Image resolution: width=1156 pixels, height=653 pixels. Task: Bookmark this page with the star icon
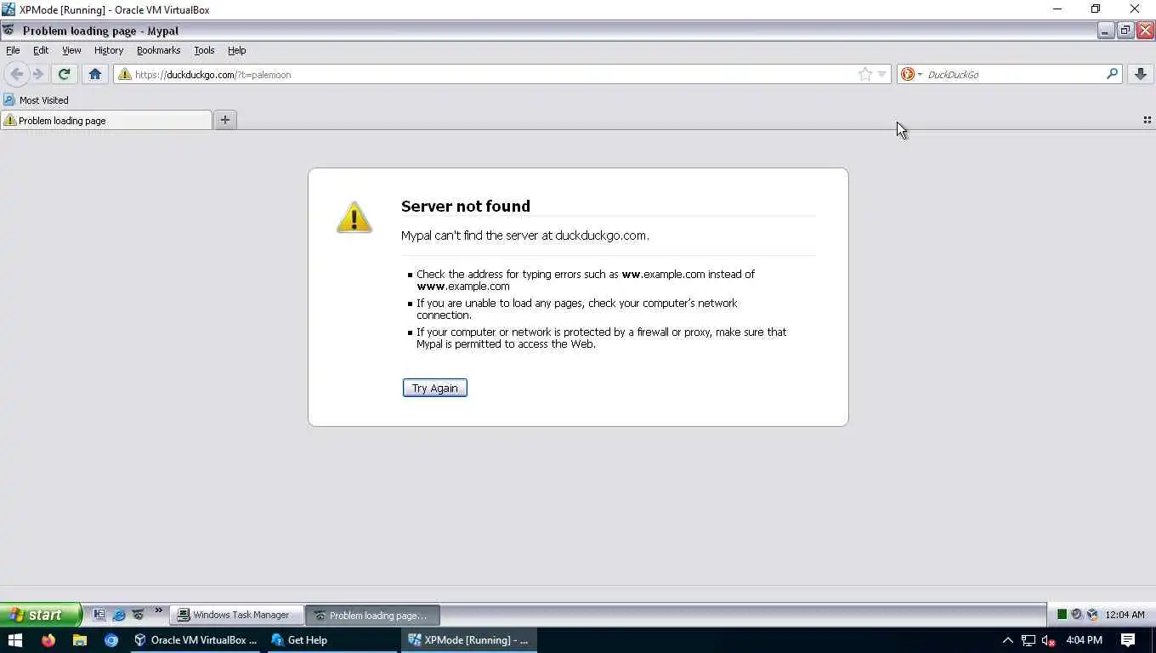point(865,74)
